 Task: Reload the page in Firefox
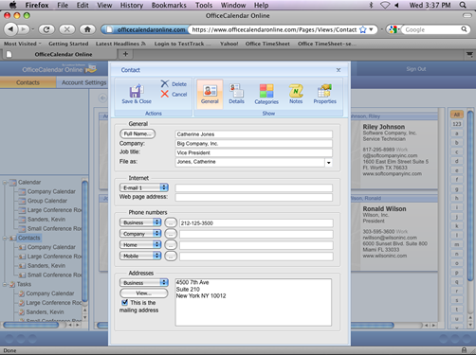tap(46, 29)
